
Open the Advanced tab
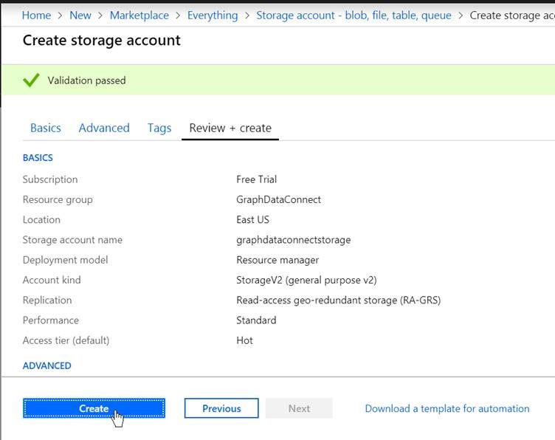point(104,128)
